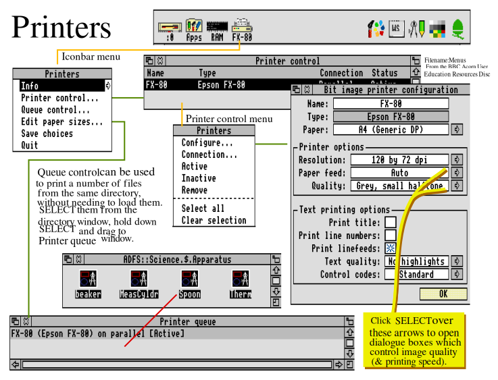Click scroll-left arrow in Printer queue window
Viewport: 498px width, 380px height.
[16, 364]
